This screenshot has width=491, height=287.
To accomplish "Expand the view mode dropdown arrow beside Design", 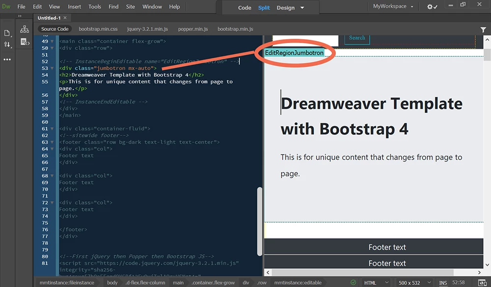I will [x=302, y=8].
